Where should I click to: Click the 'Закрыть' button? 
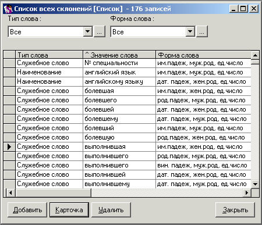coord(235,210)
